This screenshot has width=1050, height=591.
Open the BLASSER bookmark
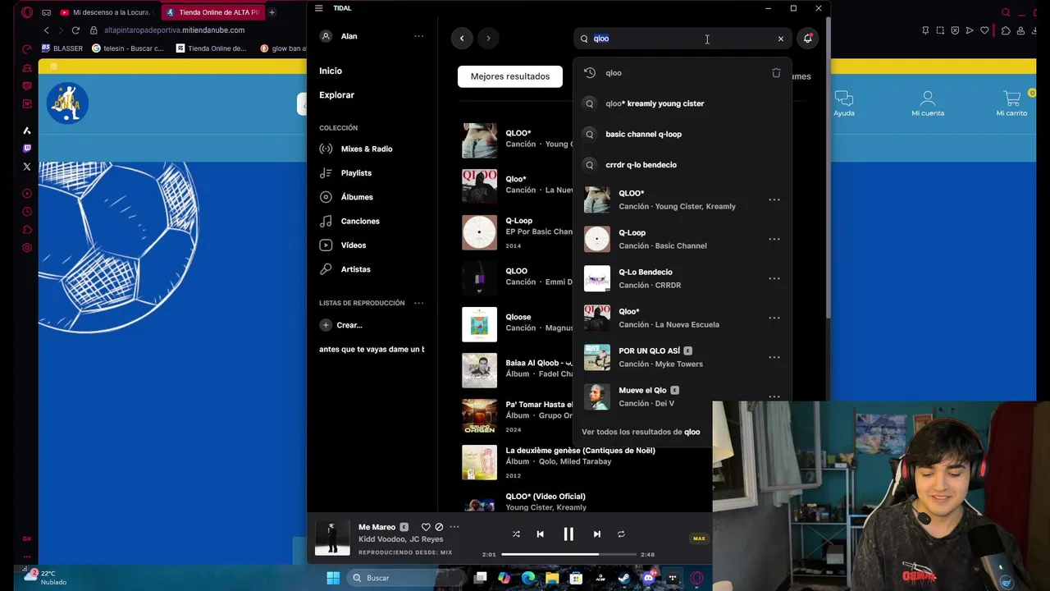[x=62, y=48]
